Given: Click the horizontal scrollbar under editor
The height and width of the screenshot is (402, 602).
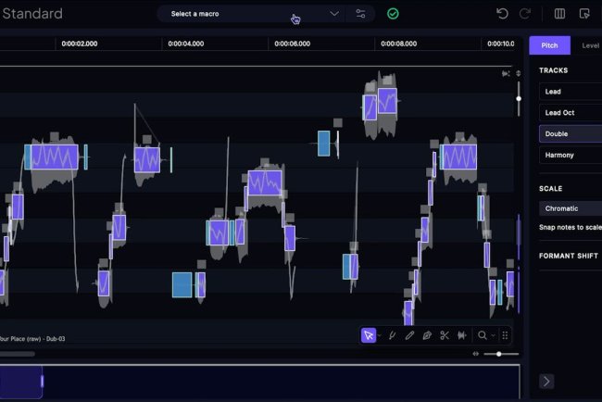Looking at the screenshot, I should pyautogui.click(x=18, y=354).
